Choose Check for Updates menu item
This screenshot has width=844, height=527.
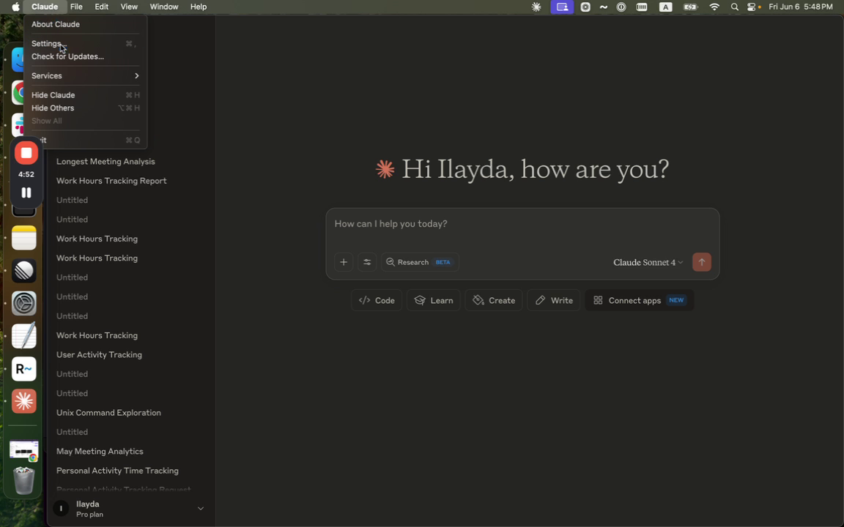[x=67, y=56]
